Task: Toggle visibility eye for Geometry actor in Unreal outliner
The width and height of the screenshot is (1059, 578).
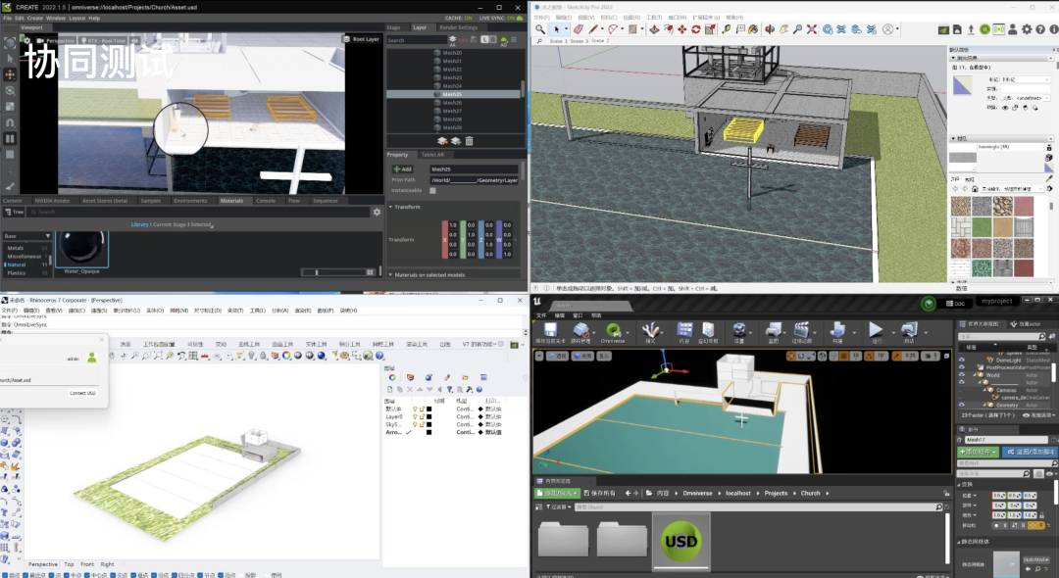Action: tap(962, 405)
